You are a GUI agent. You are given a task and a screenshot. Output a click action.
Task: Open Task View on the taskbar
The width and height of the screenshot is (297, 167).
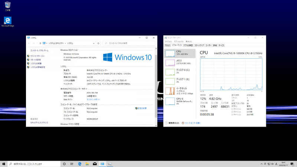pos(72,164)
